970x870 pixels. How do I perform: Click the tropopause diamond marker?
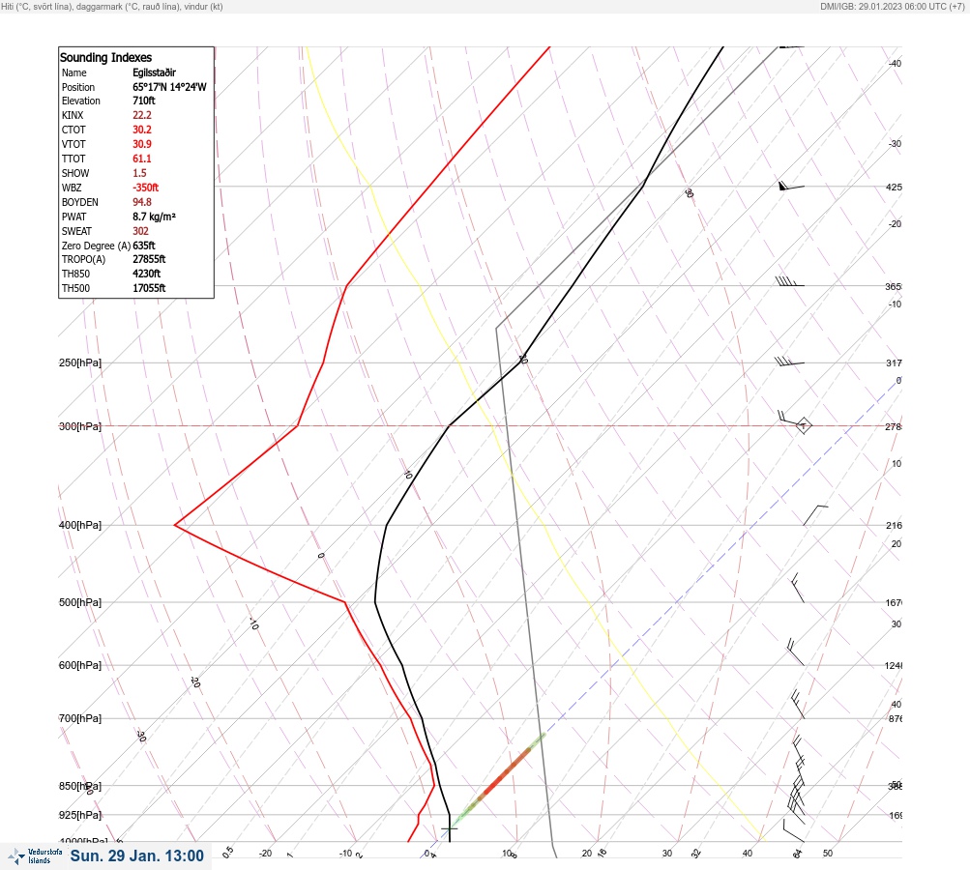[803, 425]
